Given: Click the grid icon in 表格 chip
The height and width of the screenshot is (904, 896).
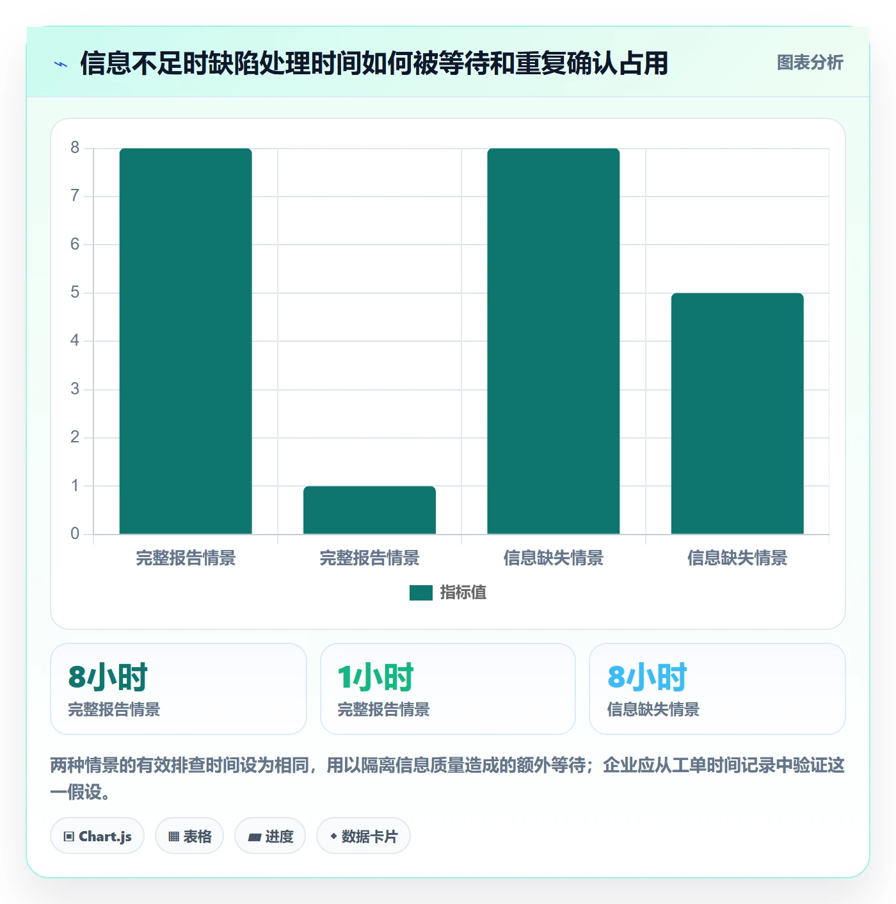Looking at the screenshot, I should [x=173, y=837].
